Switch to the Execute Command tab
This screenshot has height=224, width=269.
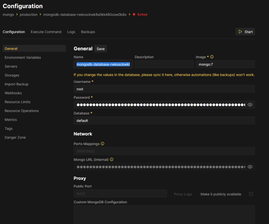click(x=46, y=32)
